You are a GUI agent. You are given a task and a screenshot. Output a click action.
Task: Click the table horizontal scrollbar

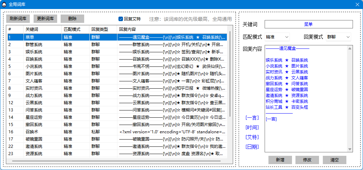pyautogui.click(x=116, y=161)
